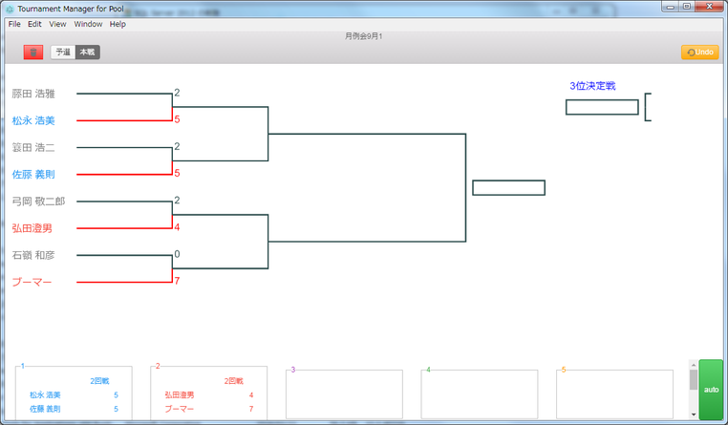728x425 pixels.
Task: Maximize the Tournament Manager window
Action: click(687, 7)
